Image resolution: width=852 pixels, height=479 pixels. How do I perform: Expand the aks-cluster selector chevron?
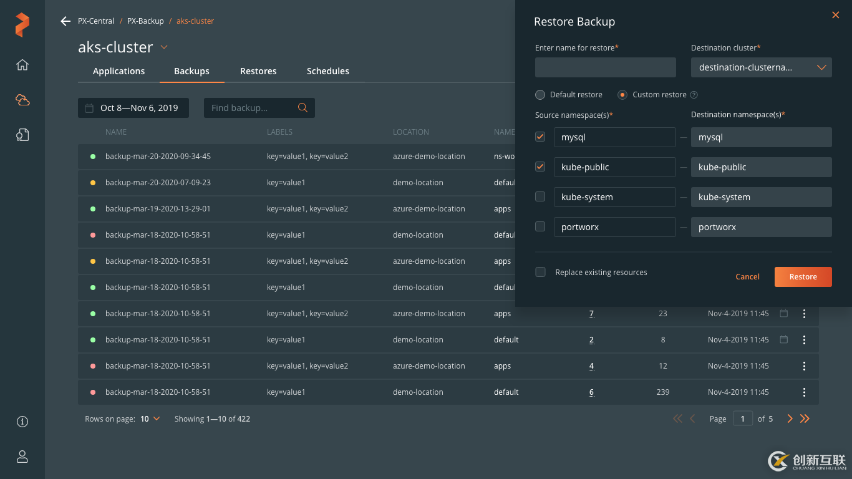click(x=164, y=47)
